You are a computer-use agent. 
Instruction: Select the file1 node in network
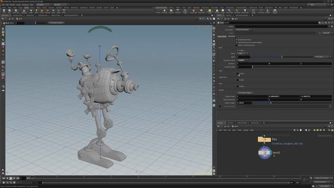265,139
